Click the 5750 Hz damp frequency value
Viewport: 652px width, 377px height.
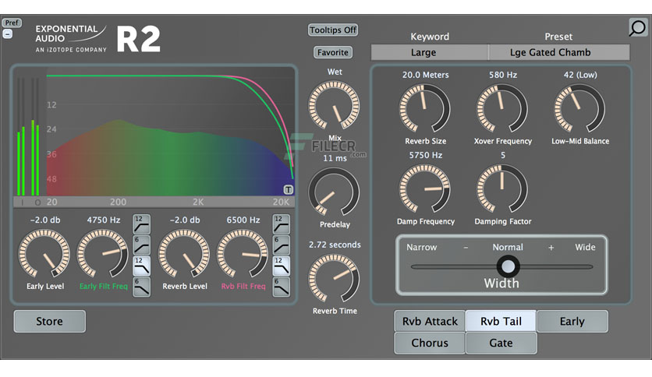pos(425,155)
